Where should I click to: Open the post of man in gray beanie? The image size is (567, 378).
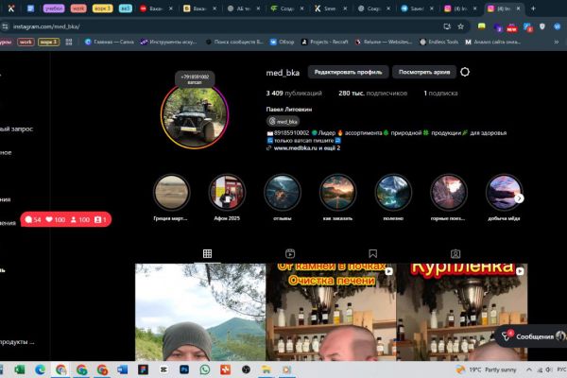click(200, 312)
